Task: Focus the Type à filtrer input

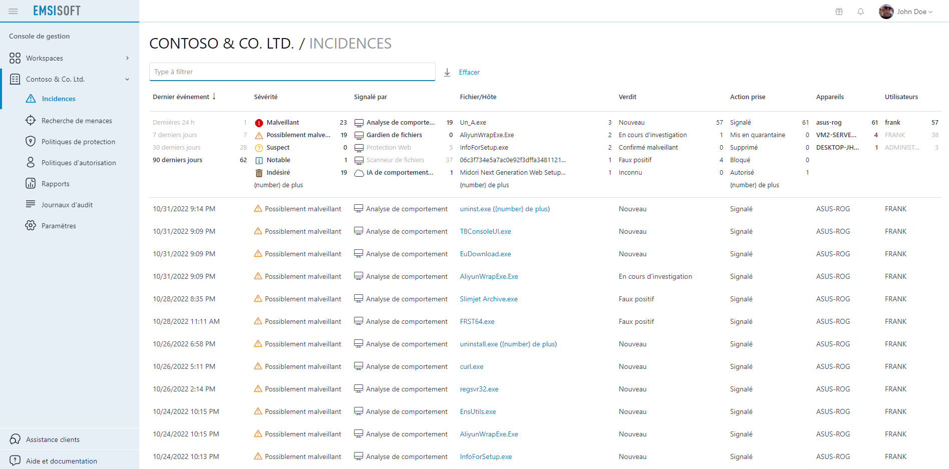Action: pyautogui.click(x=292, y=72)
